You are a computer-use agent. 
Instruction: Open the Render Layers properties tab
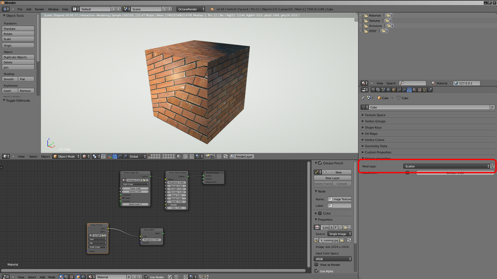click(x=378, y=90)
